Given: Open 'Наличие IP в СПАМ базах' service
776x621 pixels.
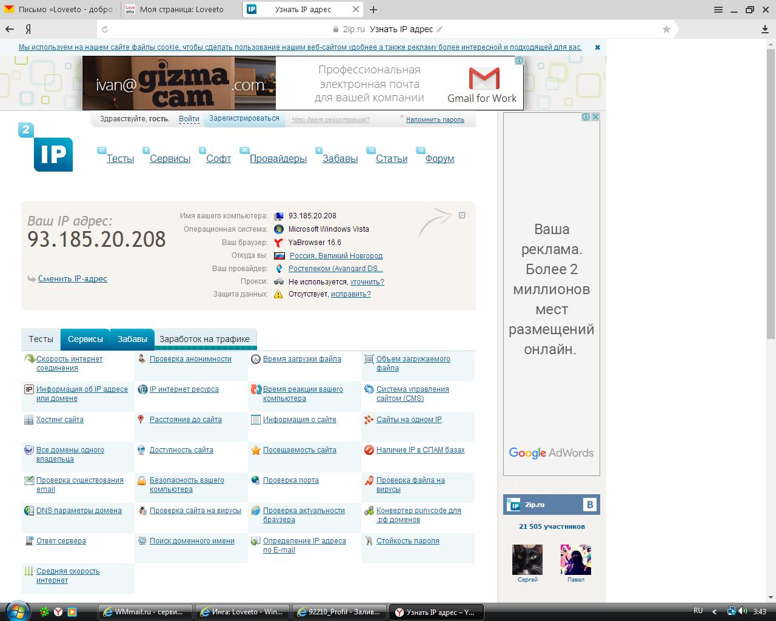Looking at the screenshot, I should (x=420, y=450).
